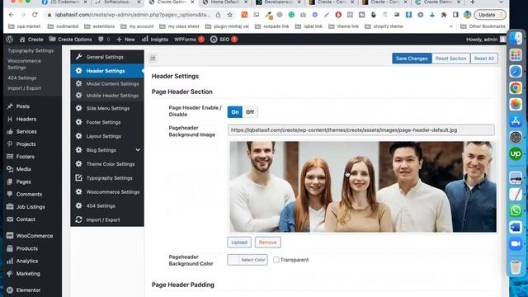Open Comments in WordPress sidebar
This screenshot has height=297, width=528.
29,195
